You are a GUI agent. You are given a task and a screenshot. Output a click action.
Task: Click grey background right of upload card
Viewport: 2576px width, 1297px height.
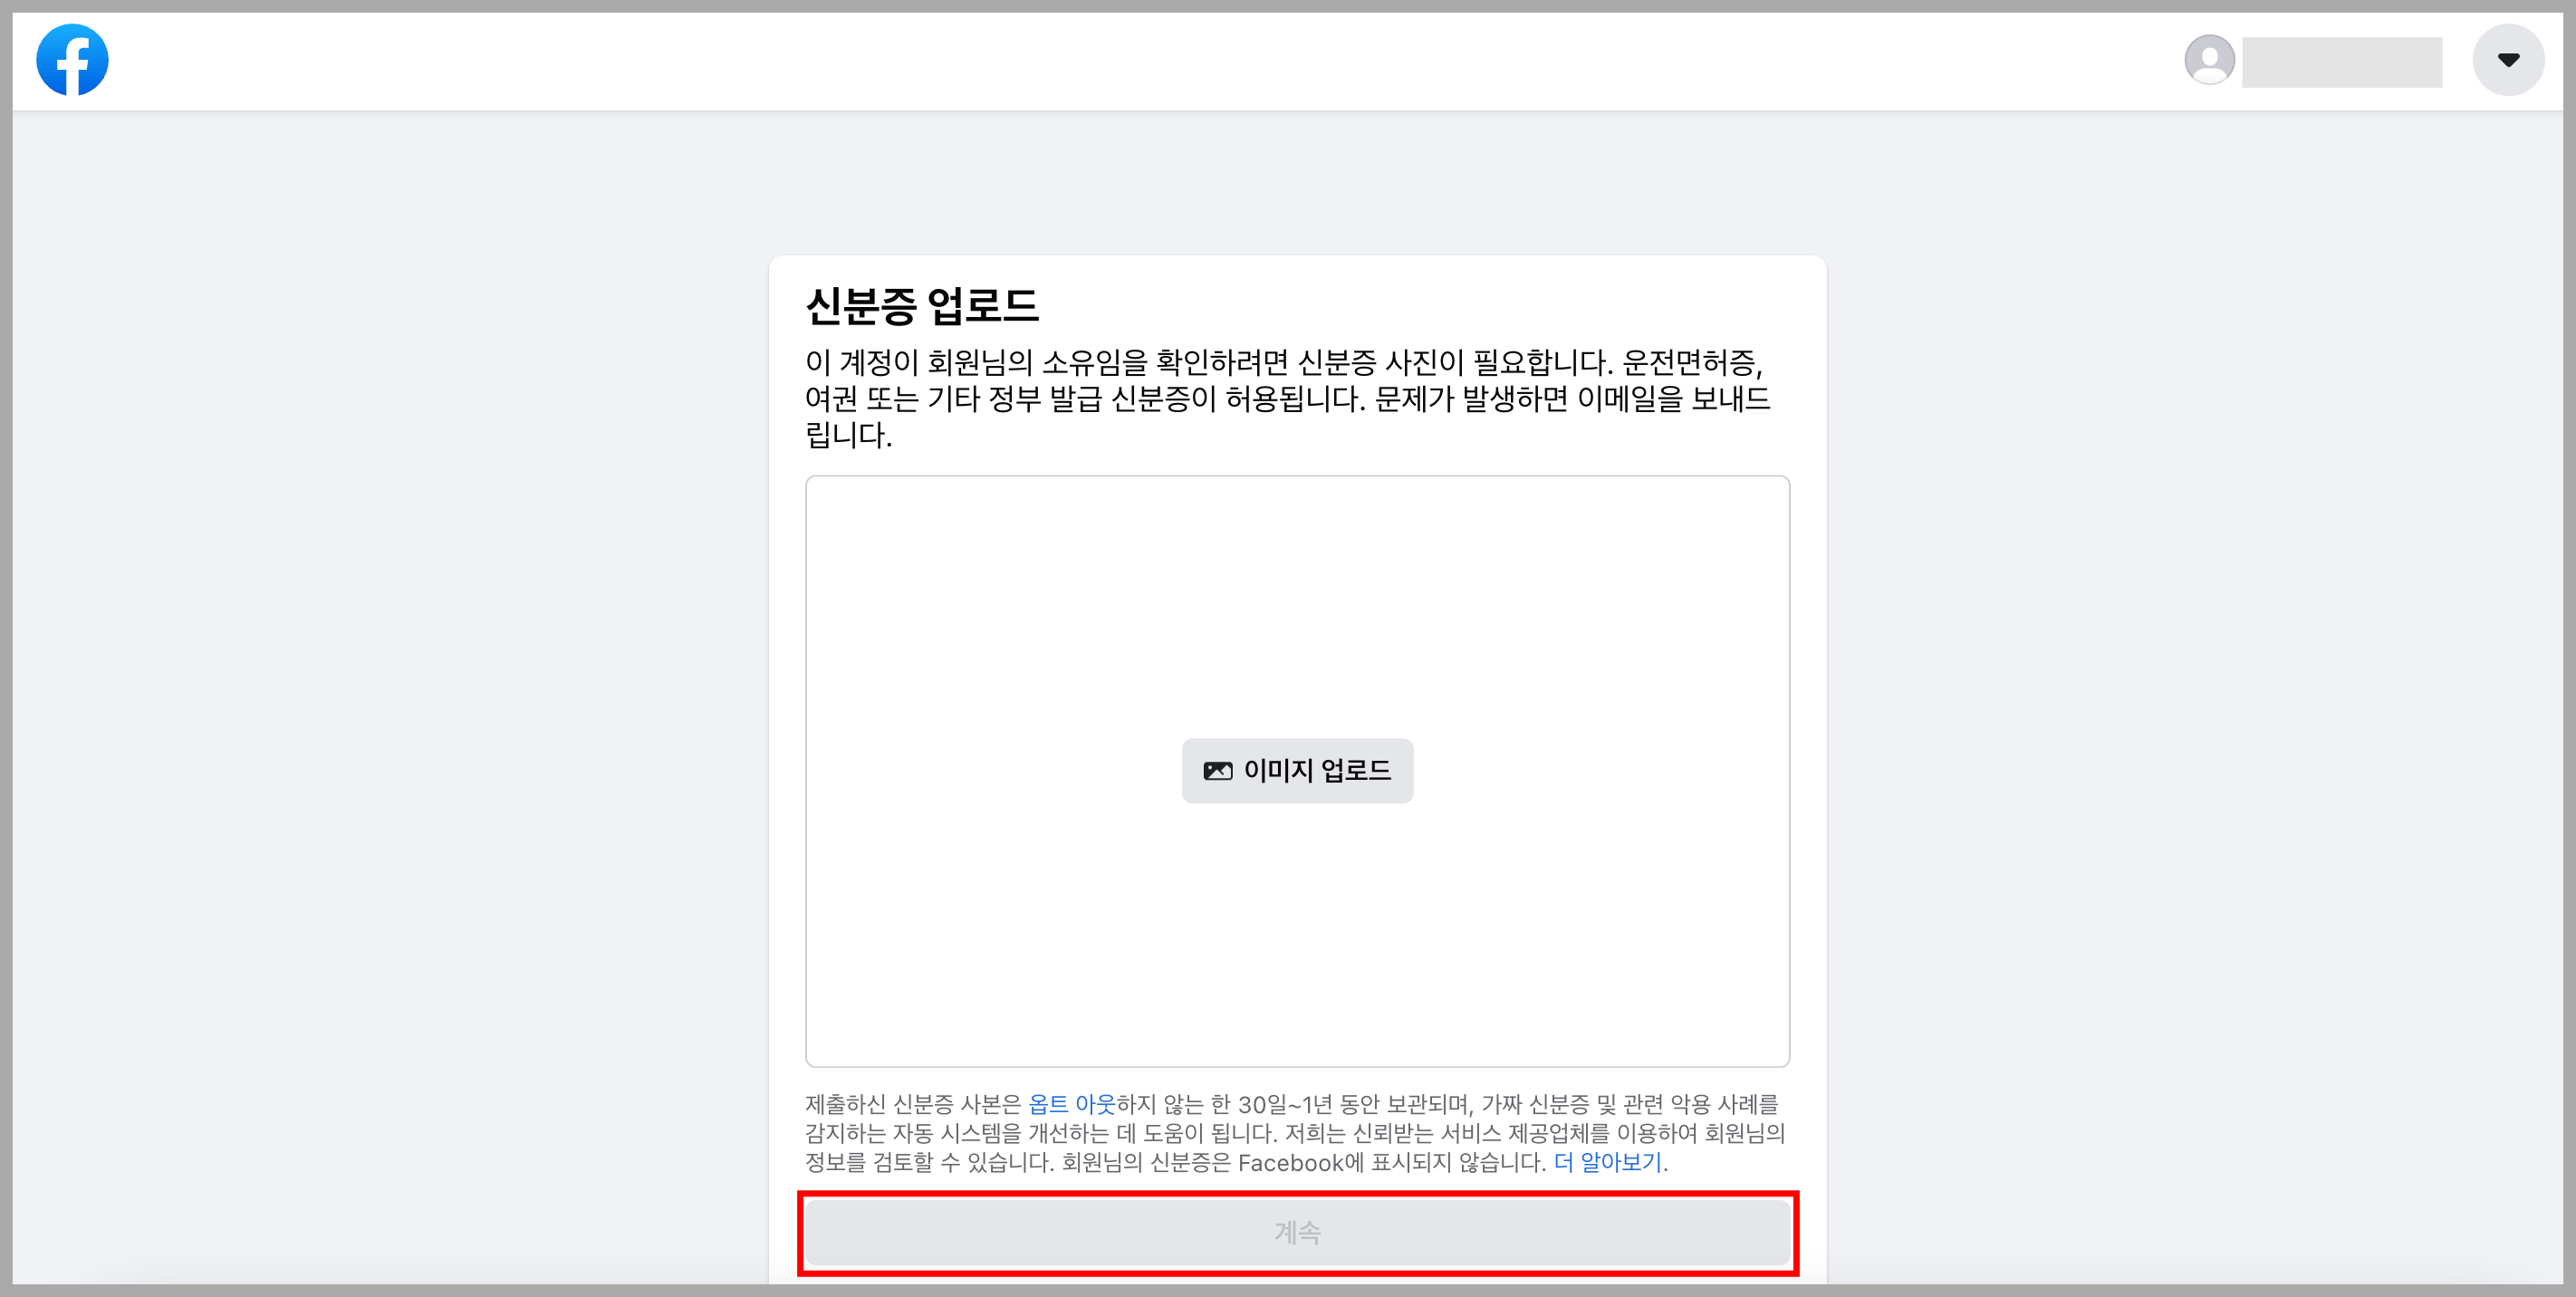click(x=2200, y=700)
